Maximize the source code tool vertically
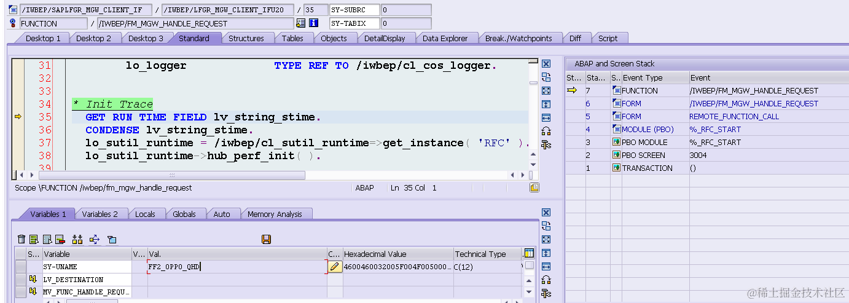Image resolution: width=849 pixels, height=303 pixels. (x=546, y=104)
